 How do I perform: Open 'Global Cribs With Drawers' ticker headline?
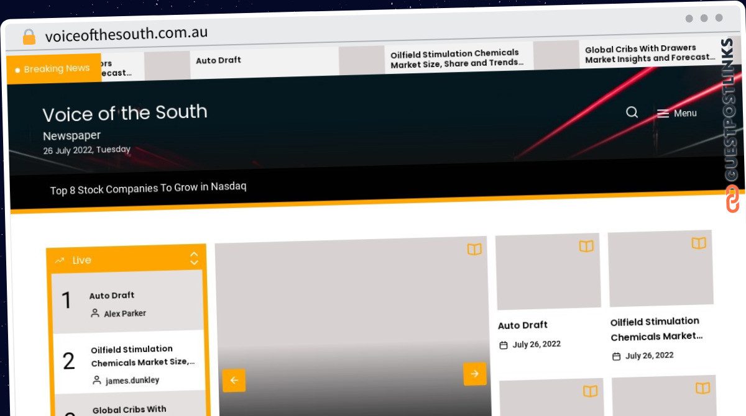(x=650, y=53)
